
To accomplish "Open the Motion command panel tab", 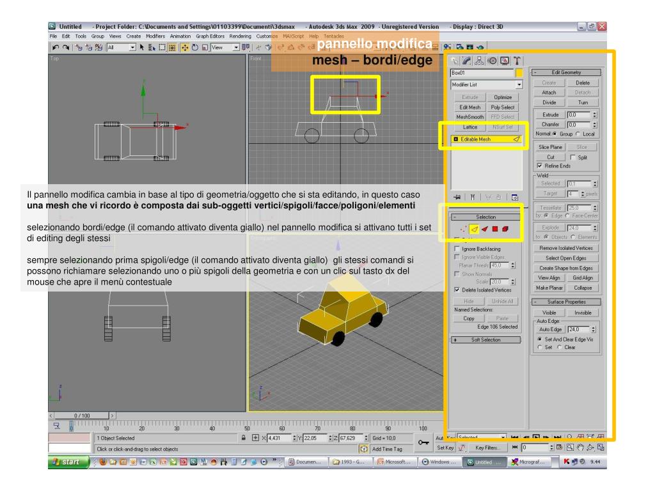I will coord(493,61).
